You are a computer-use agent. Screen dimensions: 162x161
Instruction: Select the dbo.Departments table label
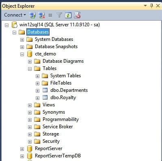coord(69,90)
